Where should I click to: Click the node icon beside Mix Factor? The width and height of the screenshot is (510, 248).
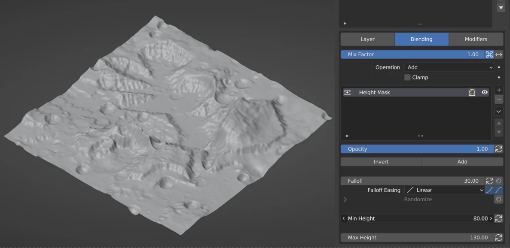pyautogui.click(x=489, y=54)
